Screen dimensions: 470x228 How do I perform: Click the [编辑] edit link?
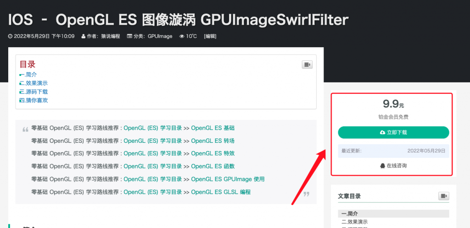[x=210, y=37]
